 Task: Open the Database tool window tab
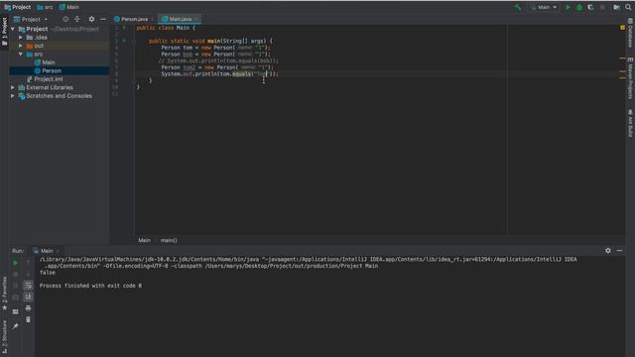[x=630, y=33]
